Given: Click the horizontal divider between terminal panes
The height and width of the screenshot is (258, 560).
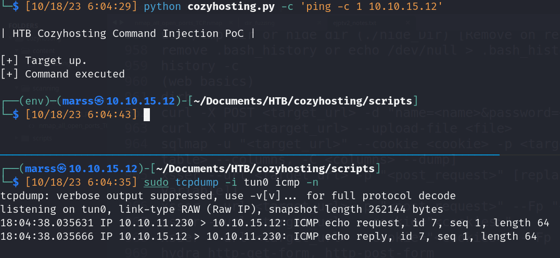Looking at the screenshot, I should point(250,155).
